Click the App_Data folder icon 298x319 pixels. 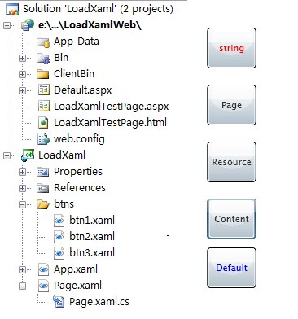point(43,42)
